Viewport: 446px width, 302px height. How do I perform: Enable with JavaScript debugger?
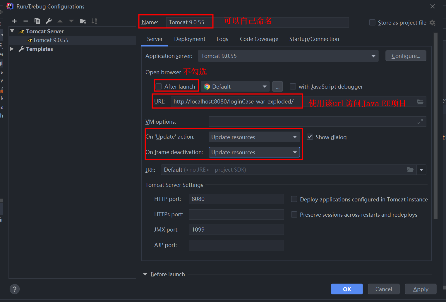click(293, 86)
